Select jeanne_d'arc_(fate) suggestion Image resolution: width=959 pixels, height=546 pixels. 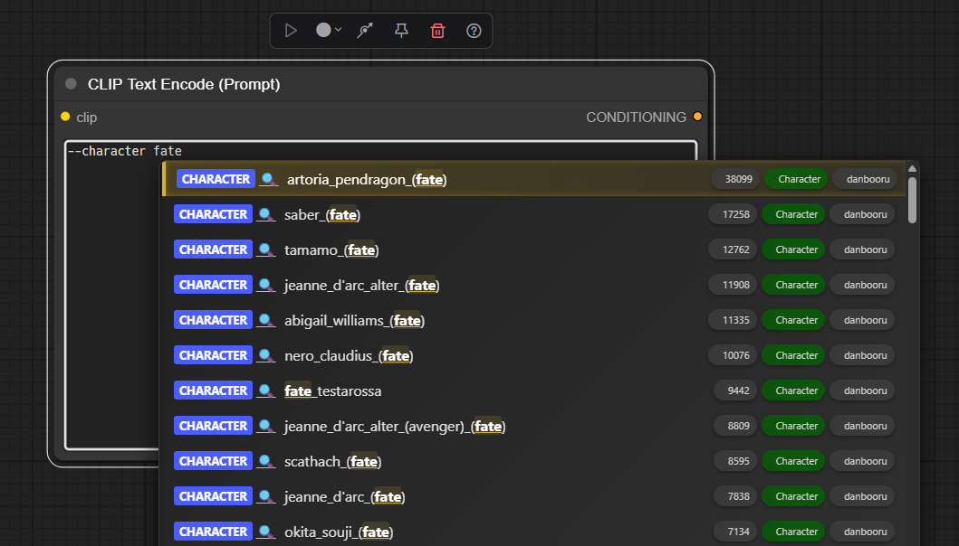point(533,496)
